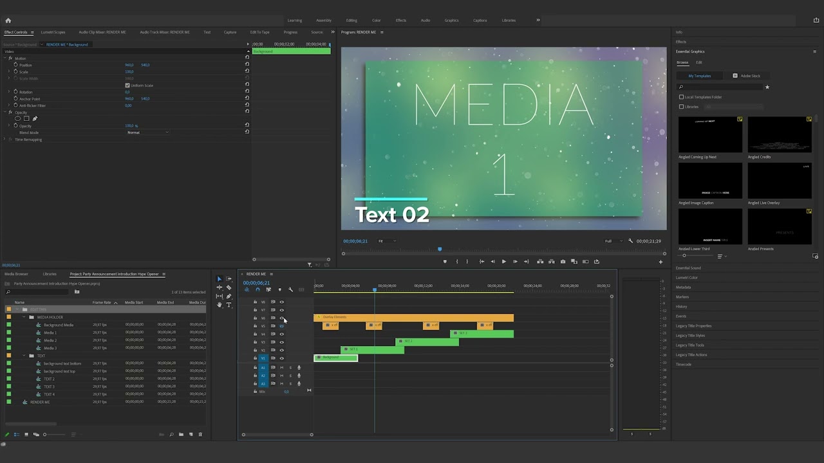Switch project panel to List View
The width and height of the screenshot is (824, 463).
(x=17, y=435)
